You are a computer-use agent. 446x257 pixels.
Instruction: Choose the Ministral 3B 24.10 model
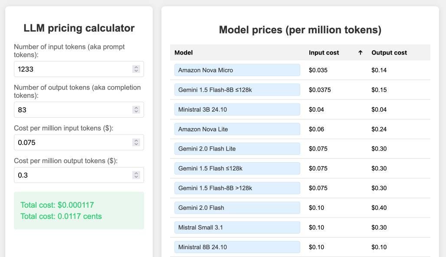pos(237,109)
